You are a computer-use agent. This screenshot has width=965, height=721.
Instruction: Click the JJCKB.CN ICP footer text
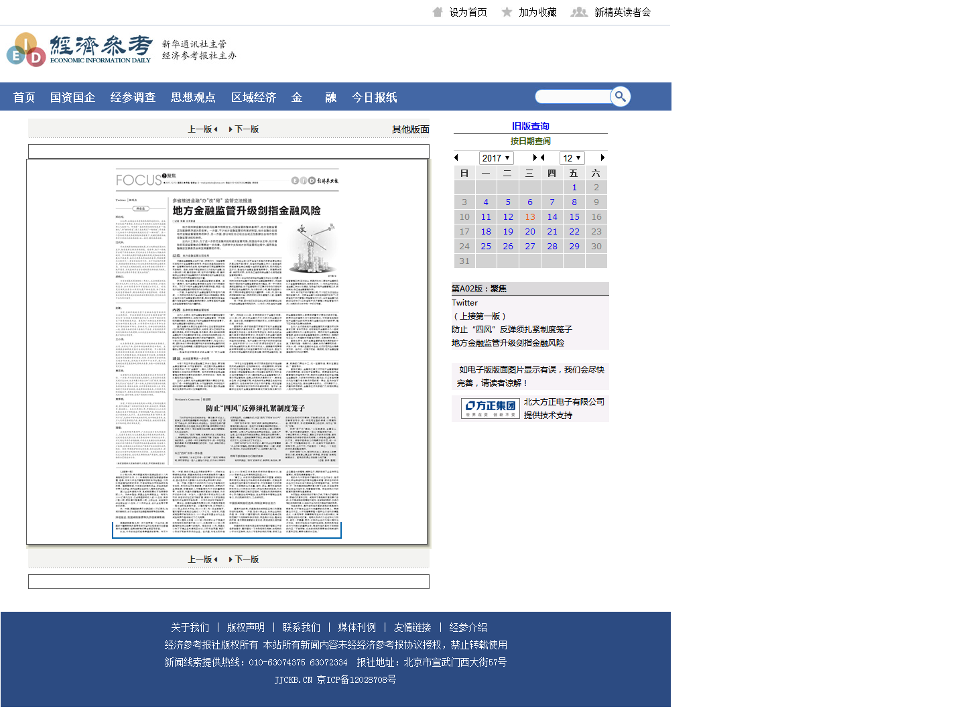tap(335, 679)
